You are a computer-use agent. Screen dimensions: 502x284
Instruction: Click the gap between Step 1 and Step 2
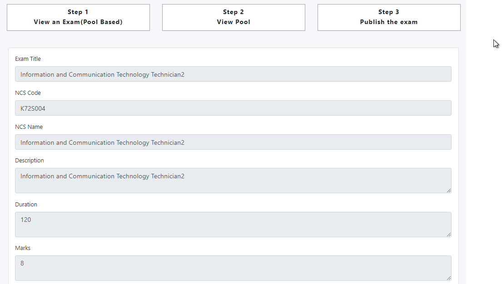click(156, 17)
